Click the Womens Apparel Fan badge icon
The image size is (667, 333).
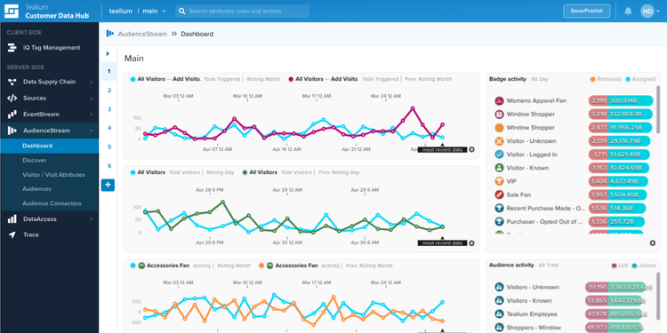point(500,100)
